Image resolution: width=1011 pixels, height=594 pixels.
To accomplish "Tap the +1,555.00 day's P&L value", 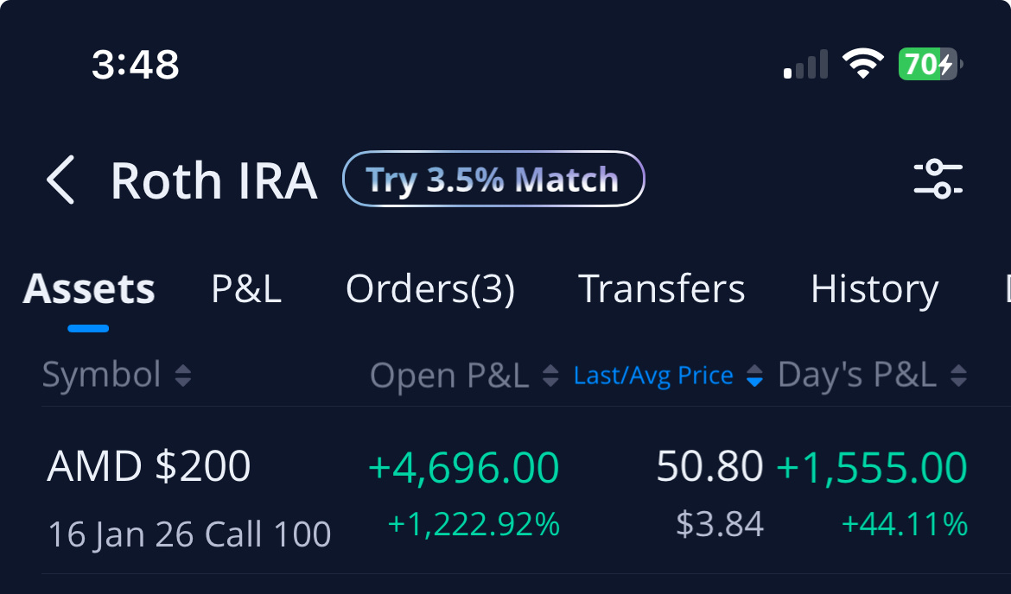I will [872, 467].
